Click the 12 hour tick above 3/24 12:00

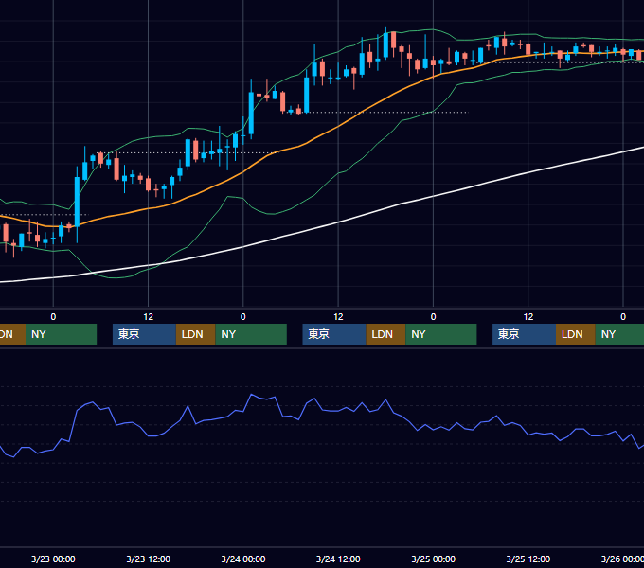point(338,317)
